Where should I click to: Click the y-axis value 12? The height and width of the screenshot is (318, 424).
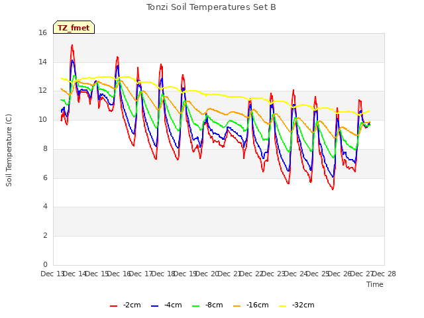click(42, 91)
